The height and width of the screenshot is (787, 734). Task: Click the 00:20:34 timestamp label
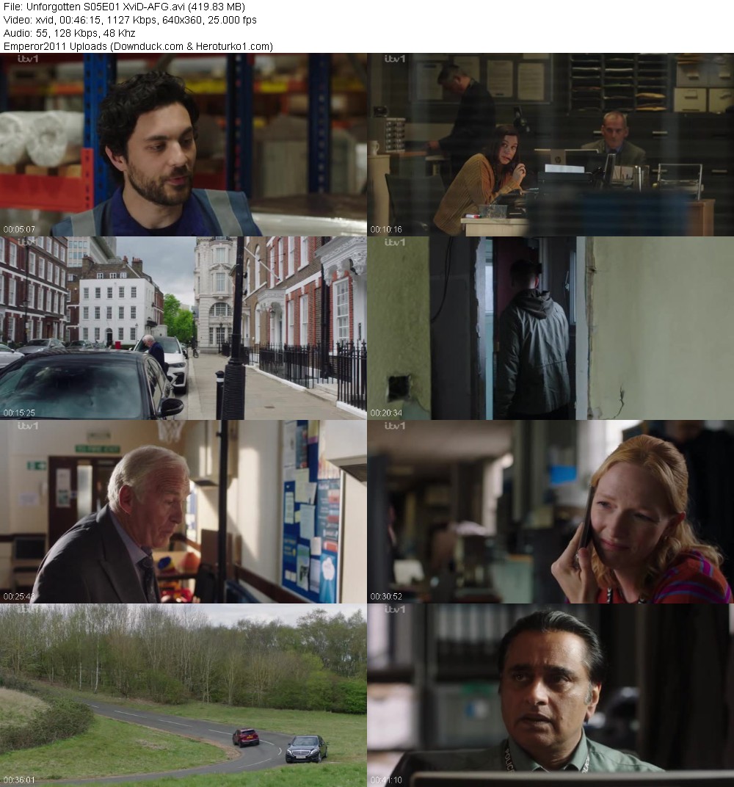click(x=386, y=413)
